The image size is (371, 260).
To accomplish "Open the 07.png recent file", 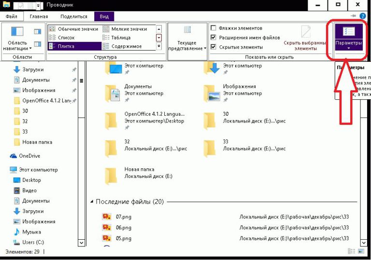I will pos(116,217).
